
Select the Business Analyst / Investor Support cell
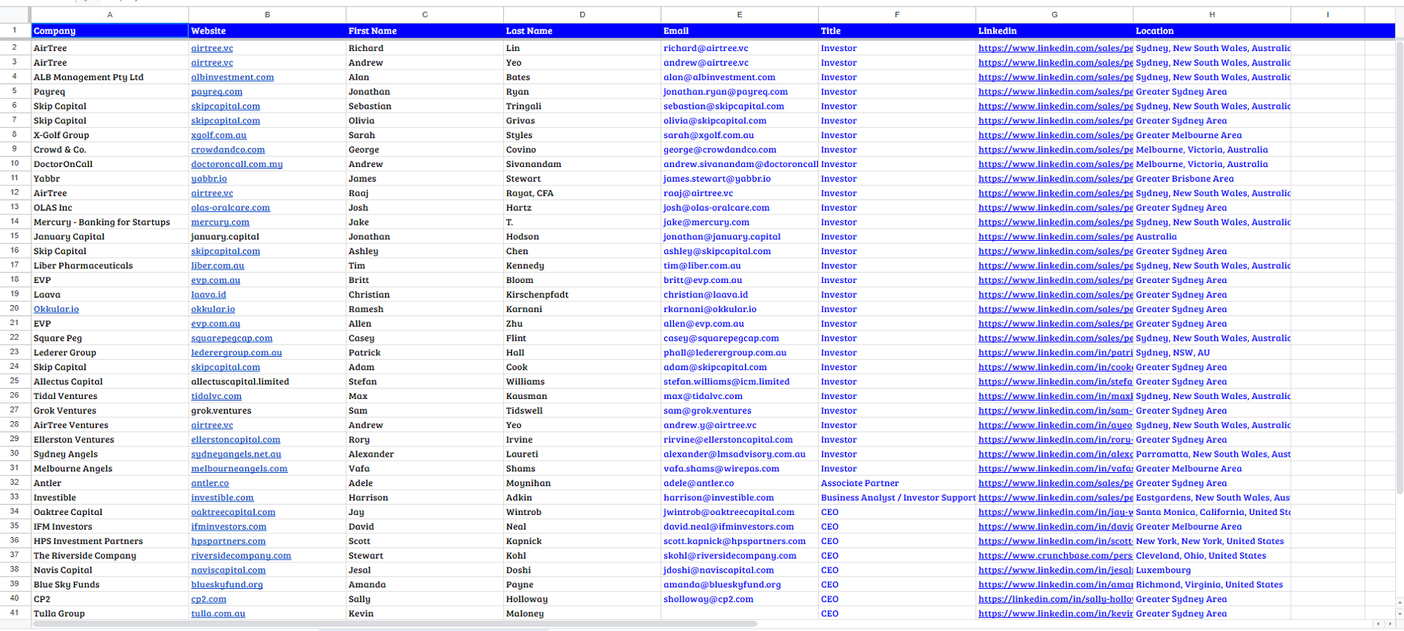coord(896,498)
